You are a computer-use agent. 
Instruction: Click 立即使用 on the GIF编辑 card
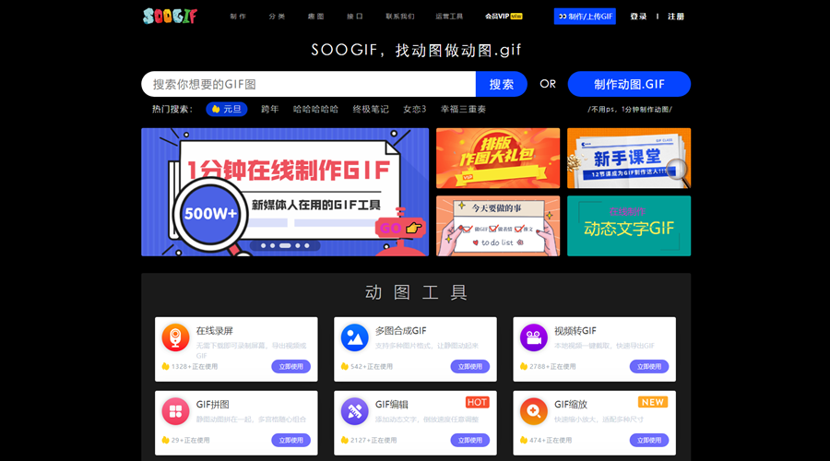click(x=470, y=440)
